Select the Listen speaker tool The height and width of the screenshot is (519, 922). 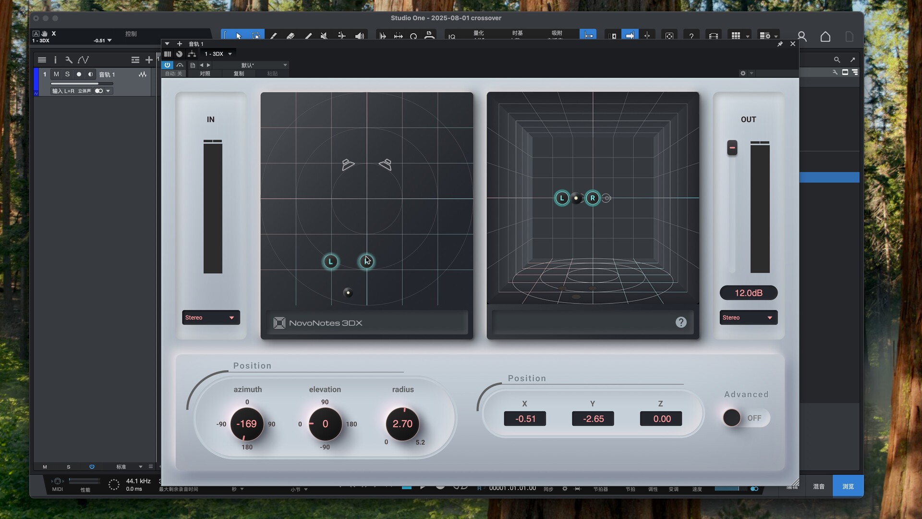[359, 36]
